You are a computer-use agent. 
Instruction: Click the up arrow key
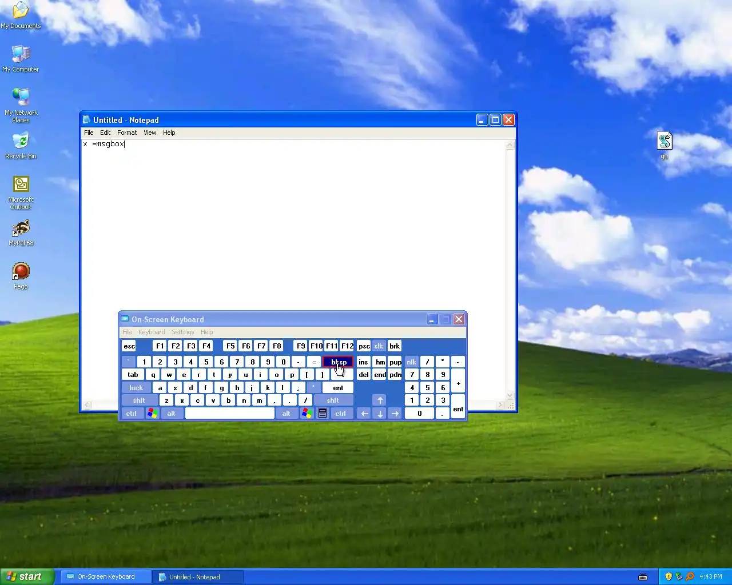[380, 400]
